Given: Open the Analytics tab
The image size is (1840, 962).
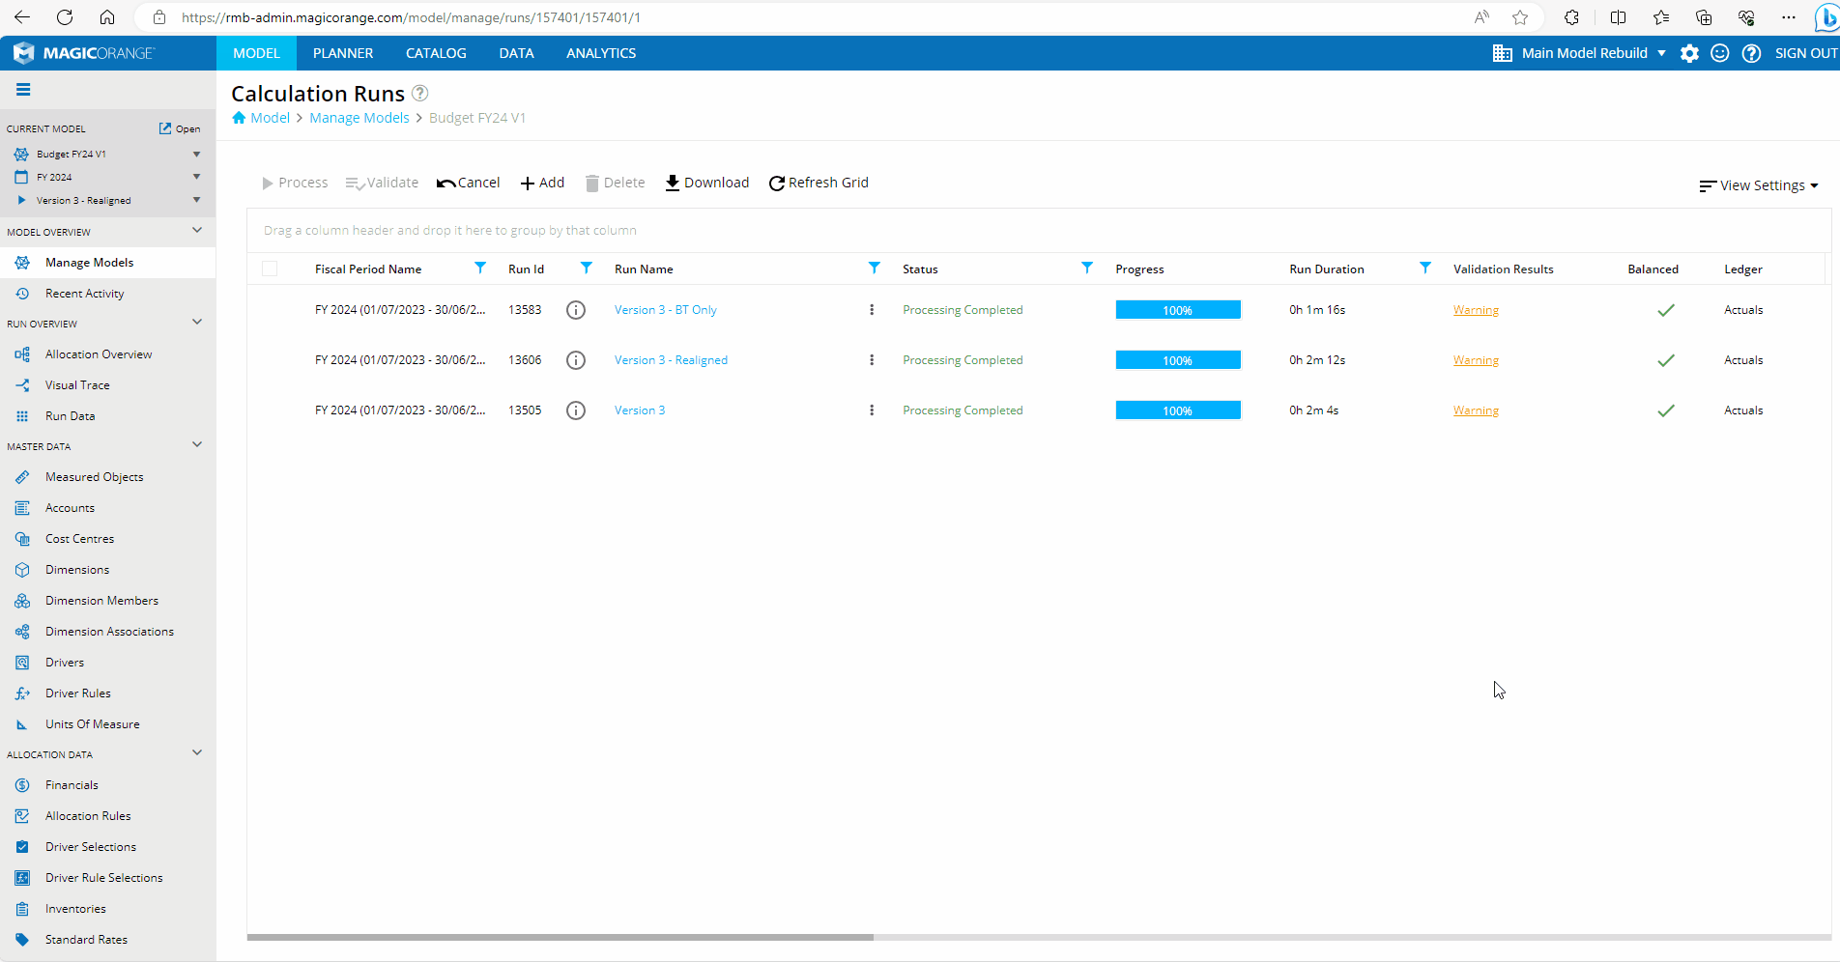Looking at the screenshot, I should coord(601,53).
